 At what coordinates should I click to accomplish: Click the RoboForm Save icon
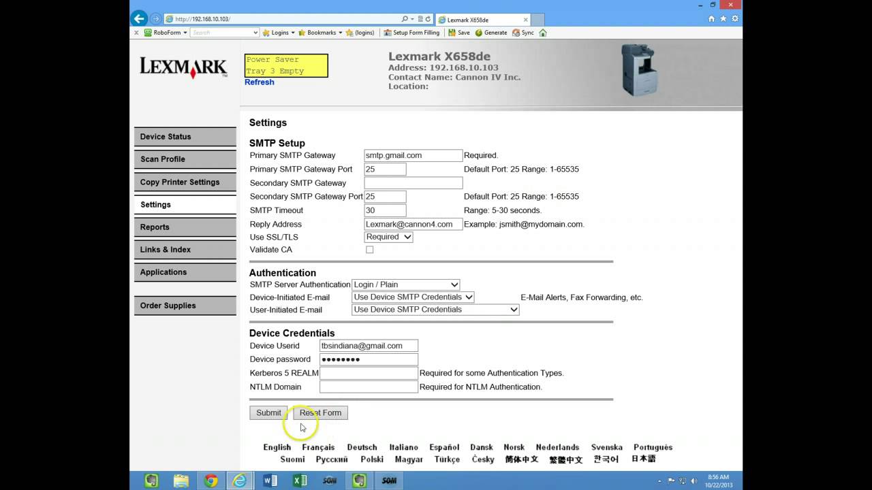(459, 33)
